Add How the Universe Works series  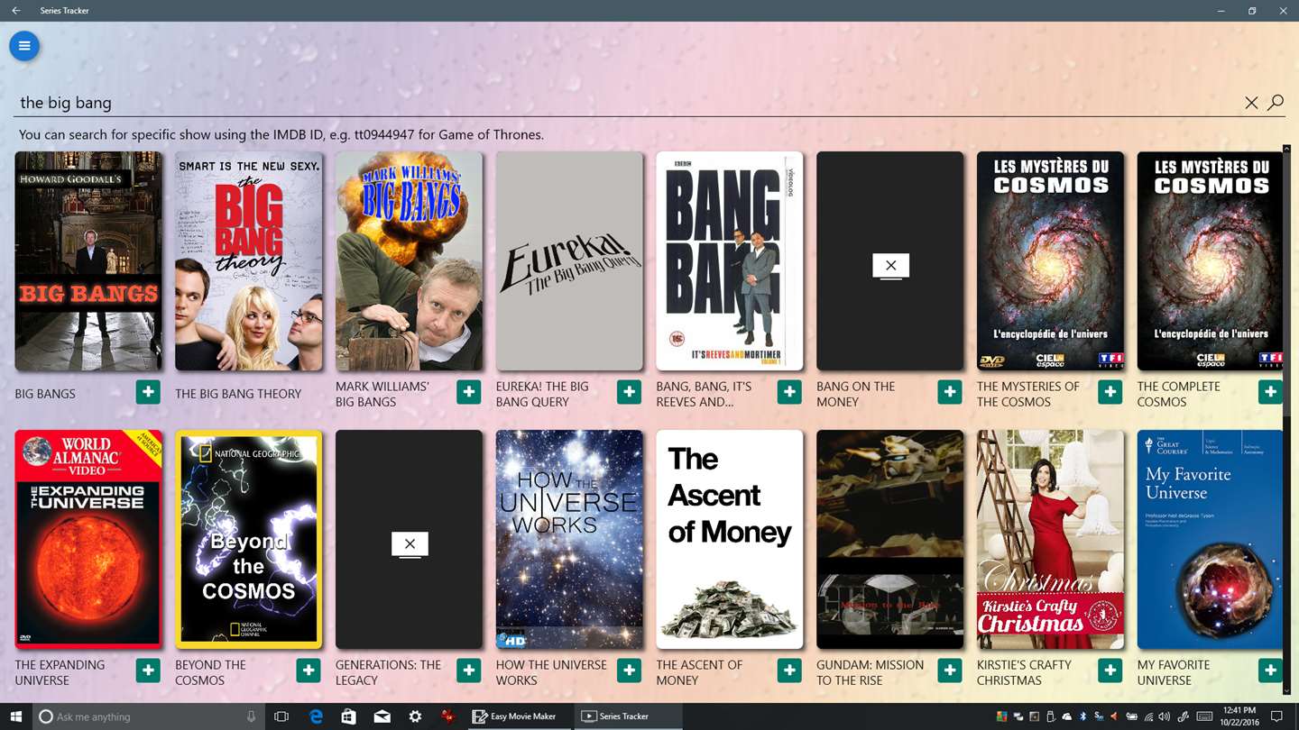[629, 671]
